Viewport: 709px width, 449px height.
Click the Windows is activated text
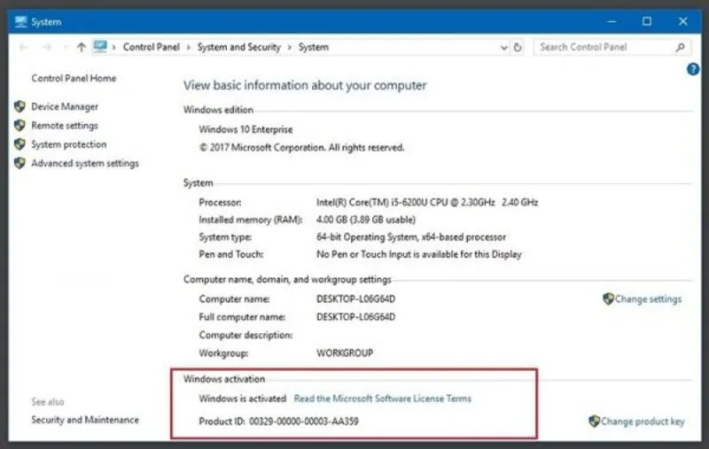pyautogui.click(x=242, y=399)
